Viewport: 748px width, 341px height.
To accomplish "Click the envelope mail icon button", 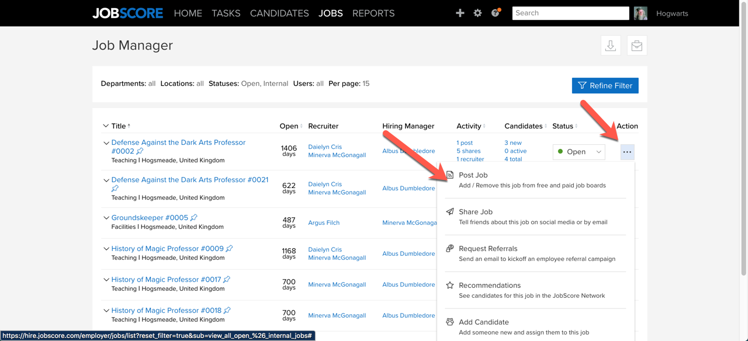I will coord(637,46).
